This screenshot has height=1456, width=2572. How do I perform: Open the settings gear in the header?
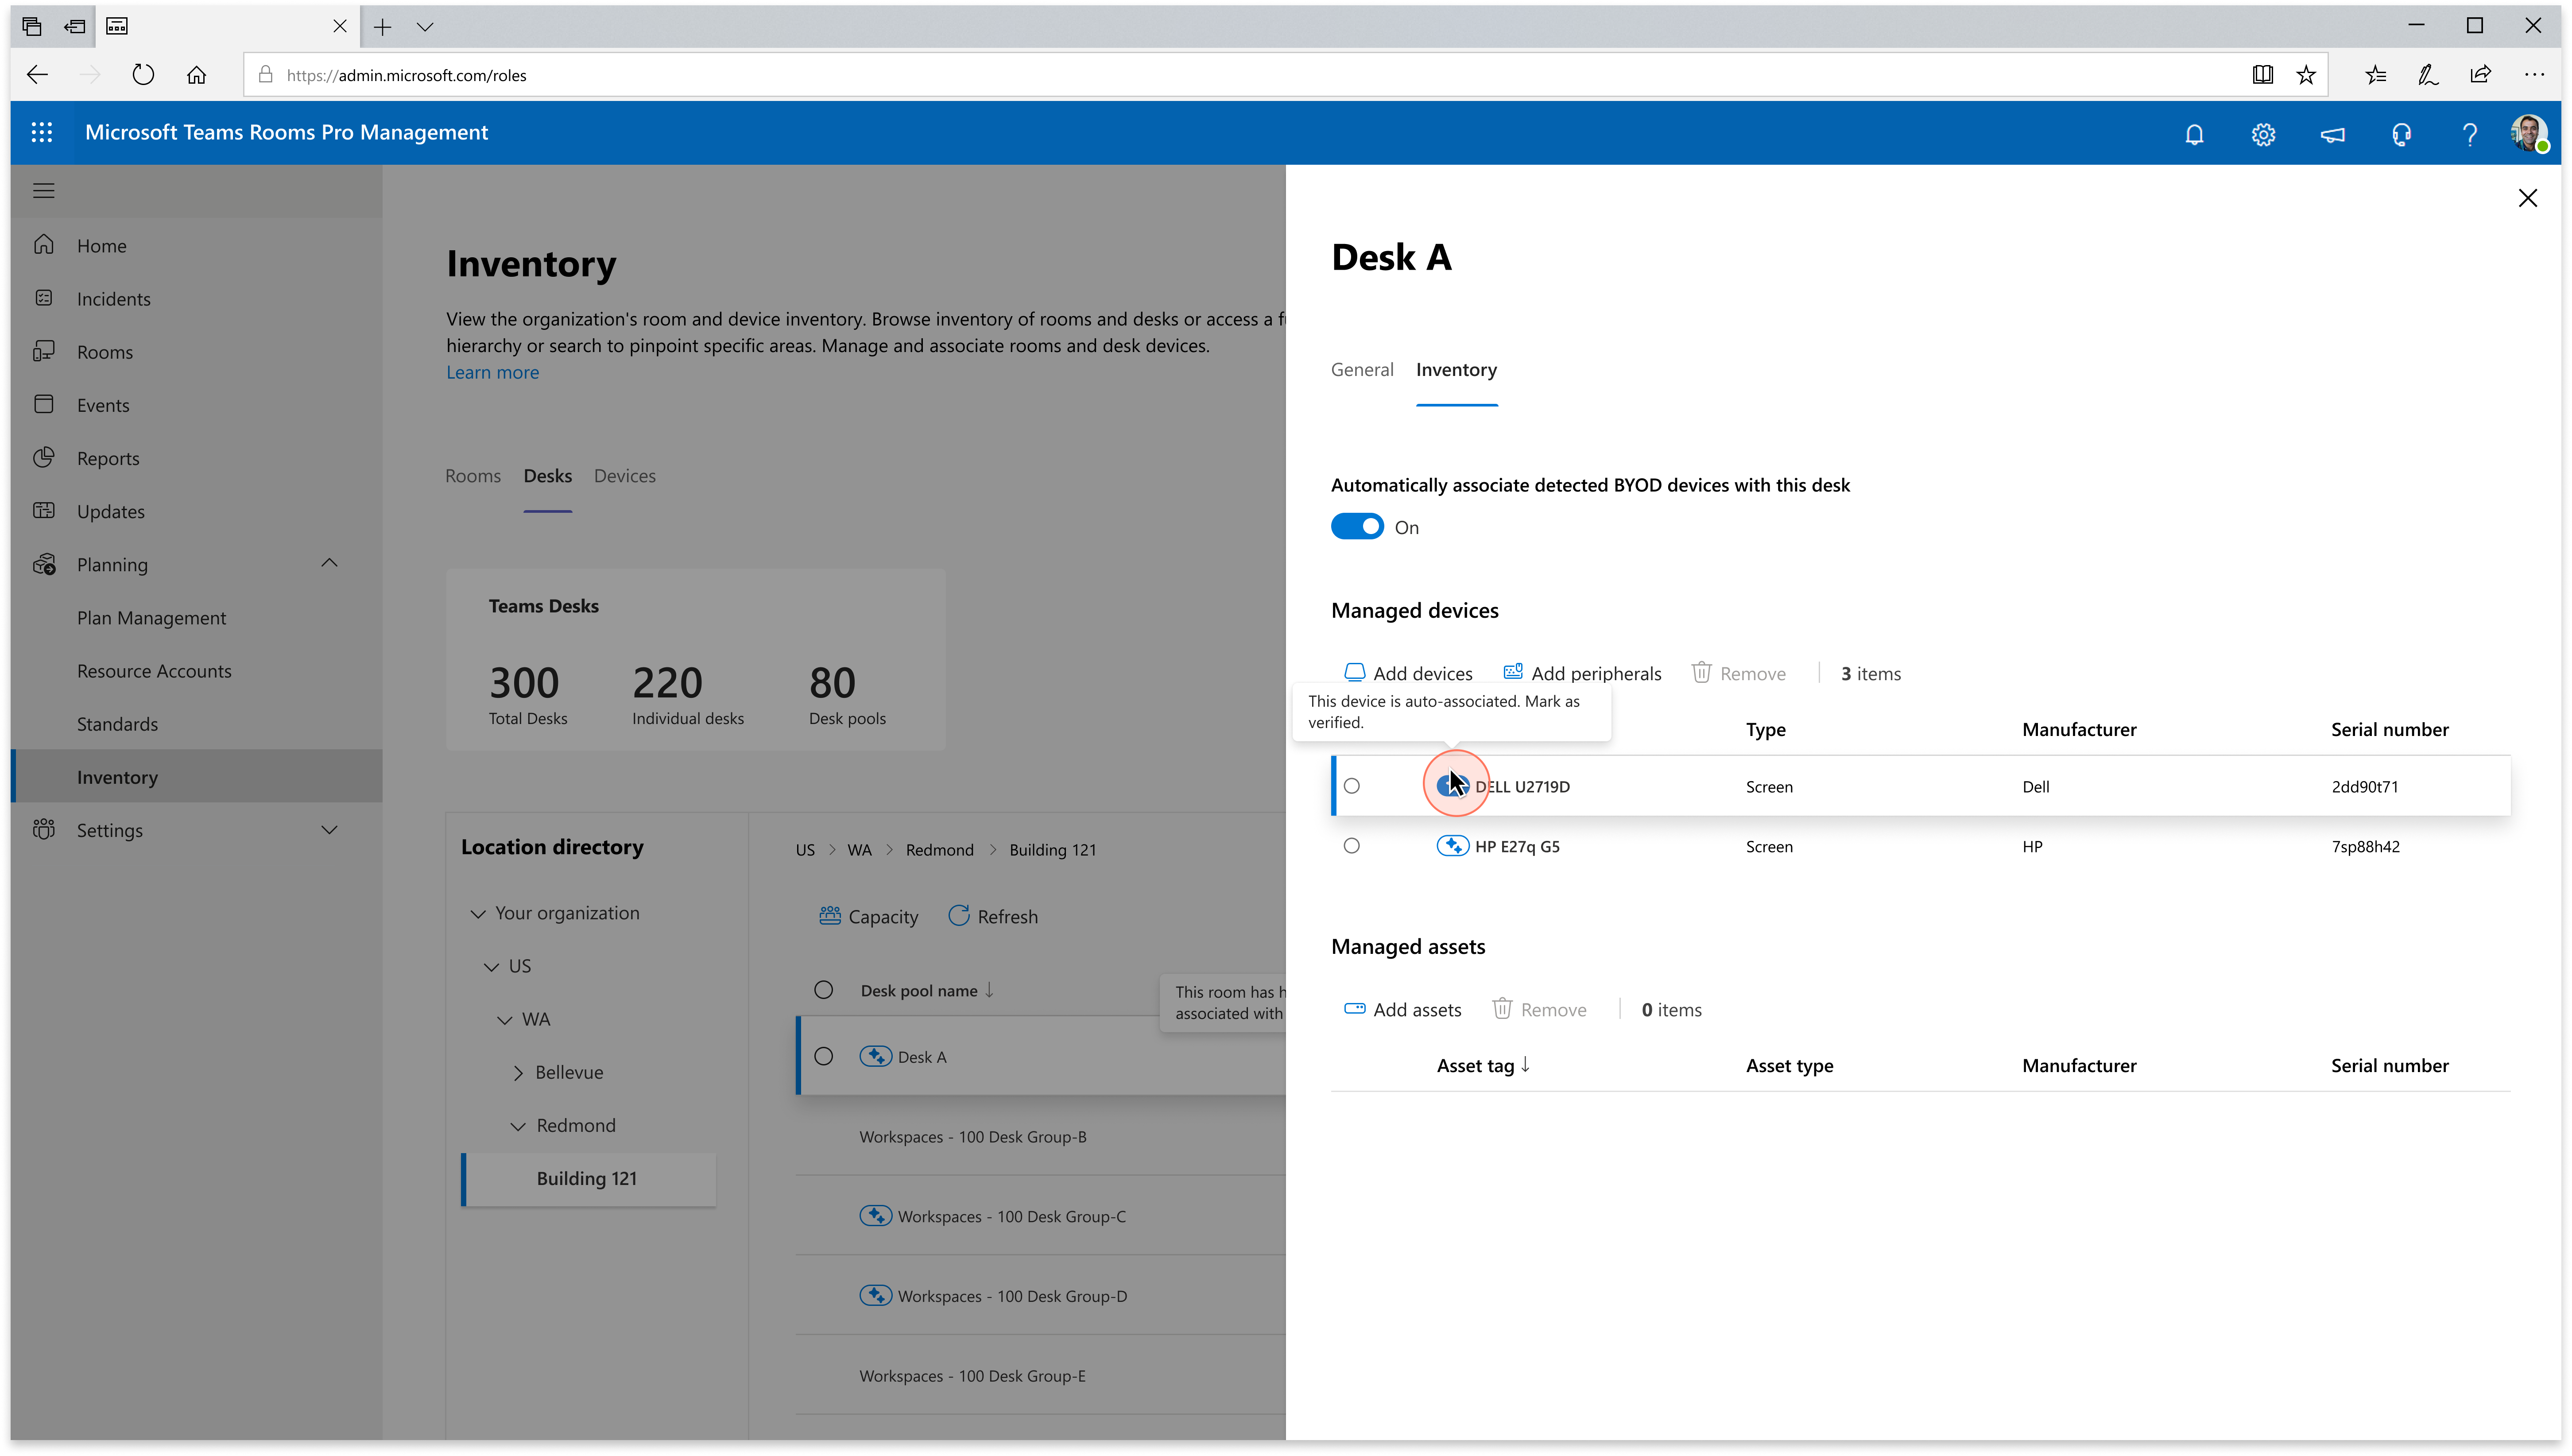click(x=2263, y=134)
